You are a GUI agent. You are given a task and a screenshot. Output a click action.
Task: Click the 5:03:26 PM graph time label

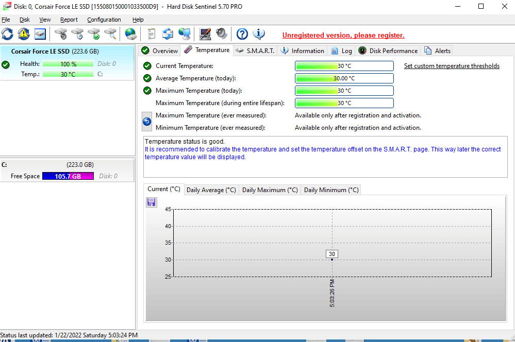click(x=332, y=294)
